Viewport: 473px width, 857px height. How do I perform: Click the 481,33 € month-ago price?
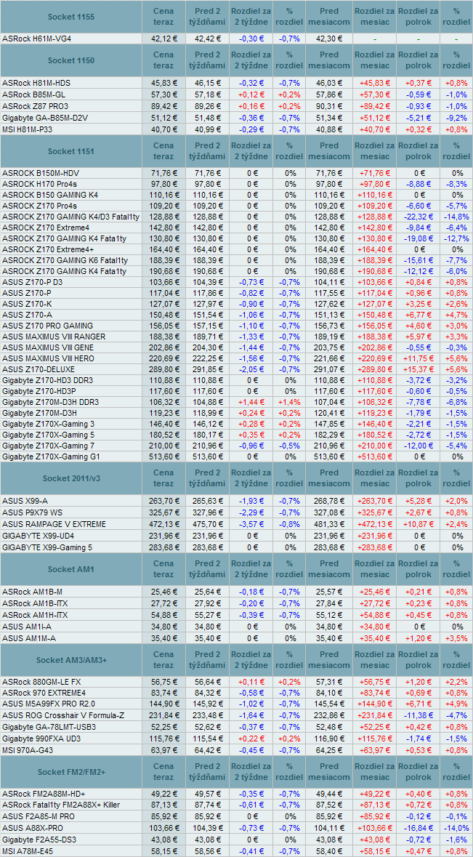329,523
